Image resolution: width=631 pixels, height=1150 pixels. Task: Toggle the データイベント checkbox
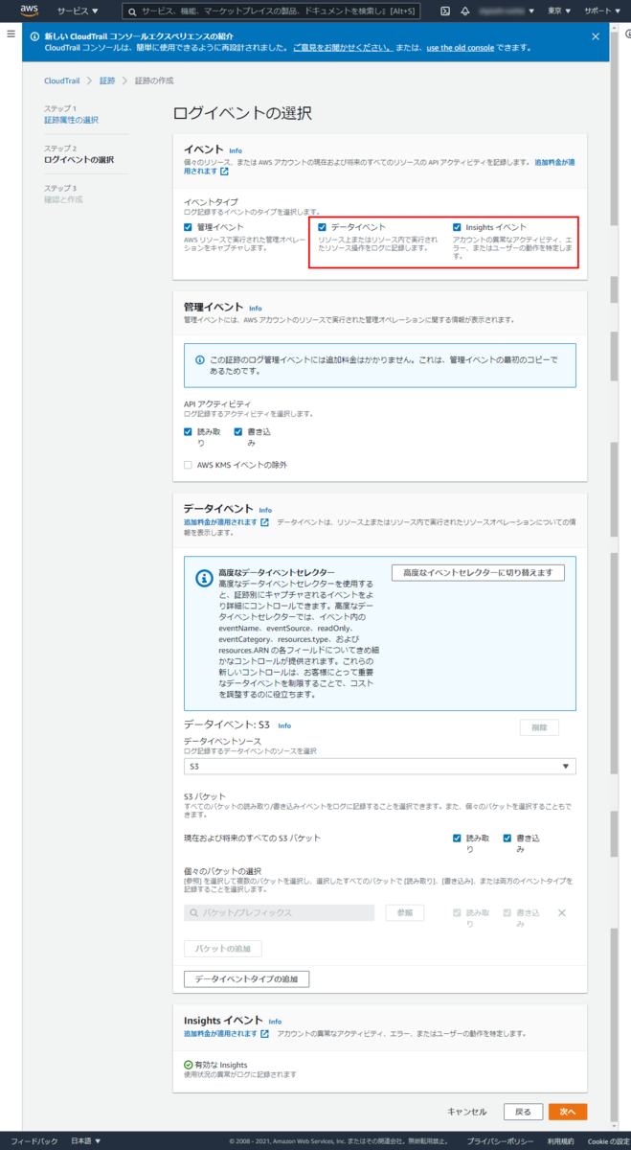point(323,227)
